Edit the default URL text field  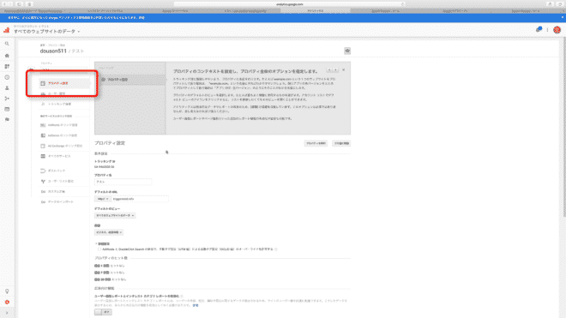point(140,199)
